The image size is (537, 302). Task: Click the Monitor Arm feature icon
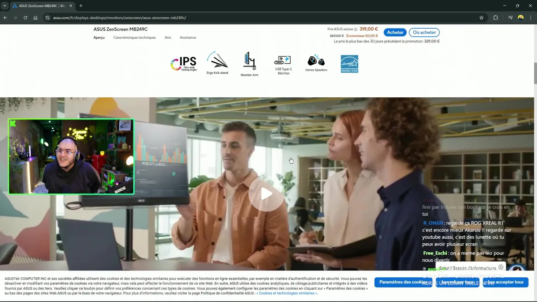[249, 64]
